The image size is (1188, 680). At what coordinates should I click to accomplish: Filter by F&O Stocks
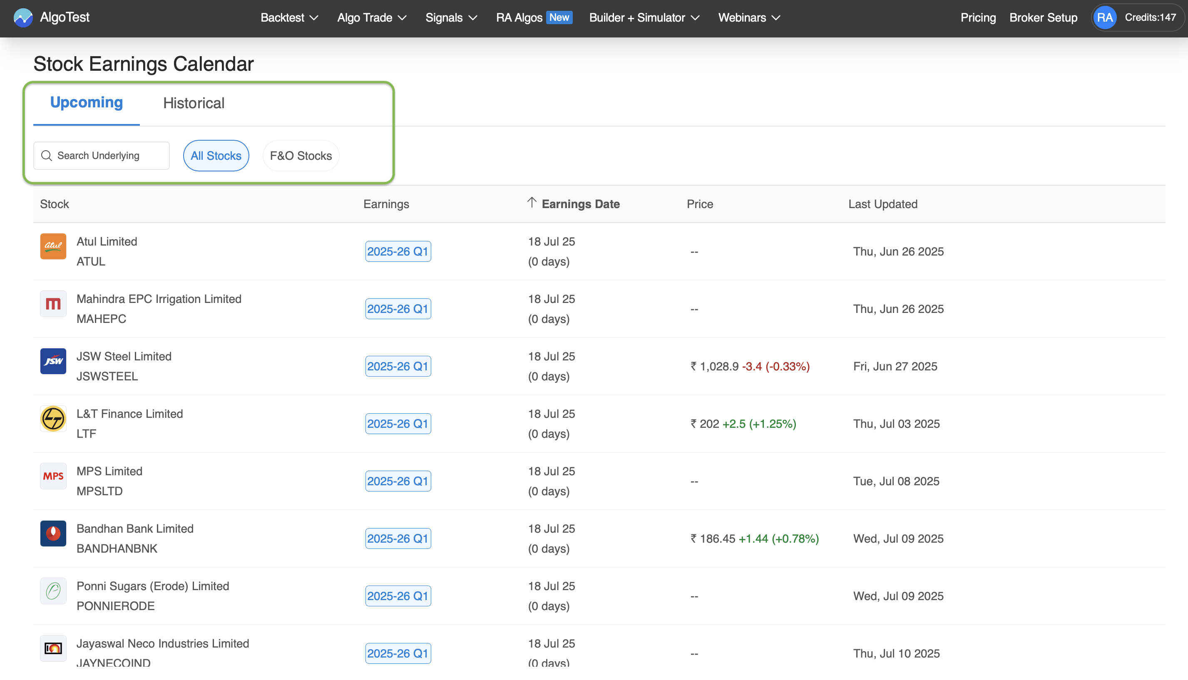(x=301, y=156)
